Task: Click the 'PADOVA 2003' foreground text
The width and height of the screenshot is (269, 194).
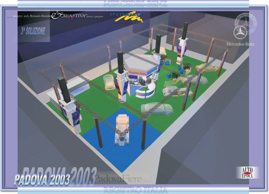Action: pyautogui.click(x=42, y=180)
